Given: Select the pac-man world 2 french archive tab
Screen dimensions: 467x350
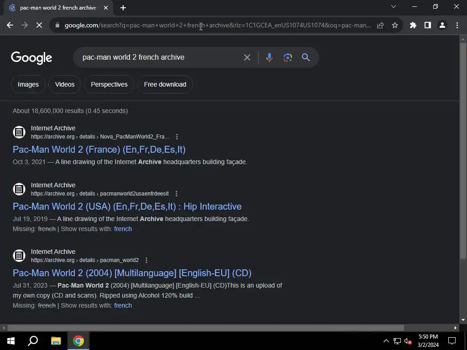Looking at the screenshot, I should [x=58, y=8].
